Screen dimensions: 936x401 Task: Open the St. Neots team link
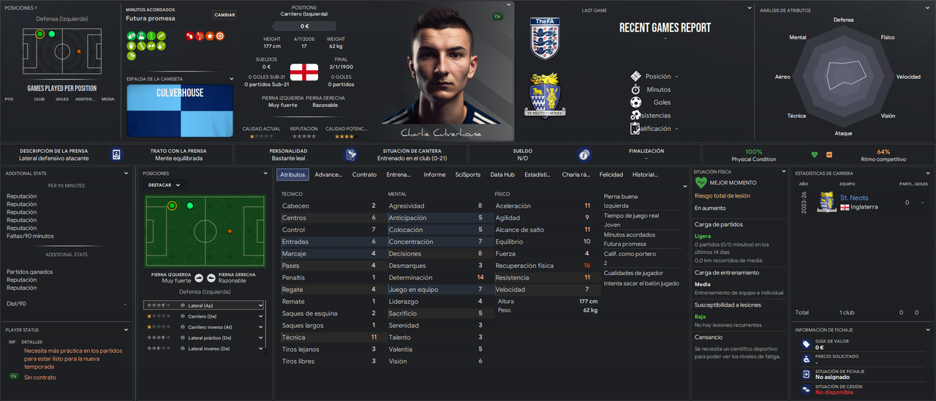[x=854, y=198]
